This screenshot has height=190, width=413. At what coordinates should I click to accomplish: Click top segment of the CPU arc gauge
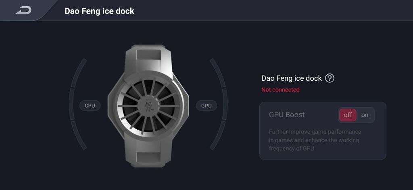(x=79, y=73)
